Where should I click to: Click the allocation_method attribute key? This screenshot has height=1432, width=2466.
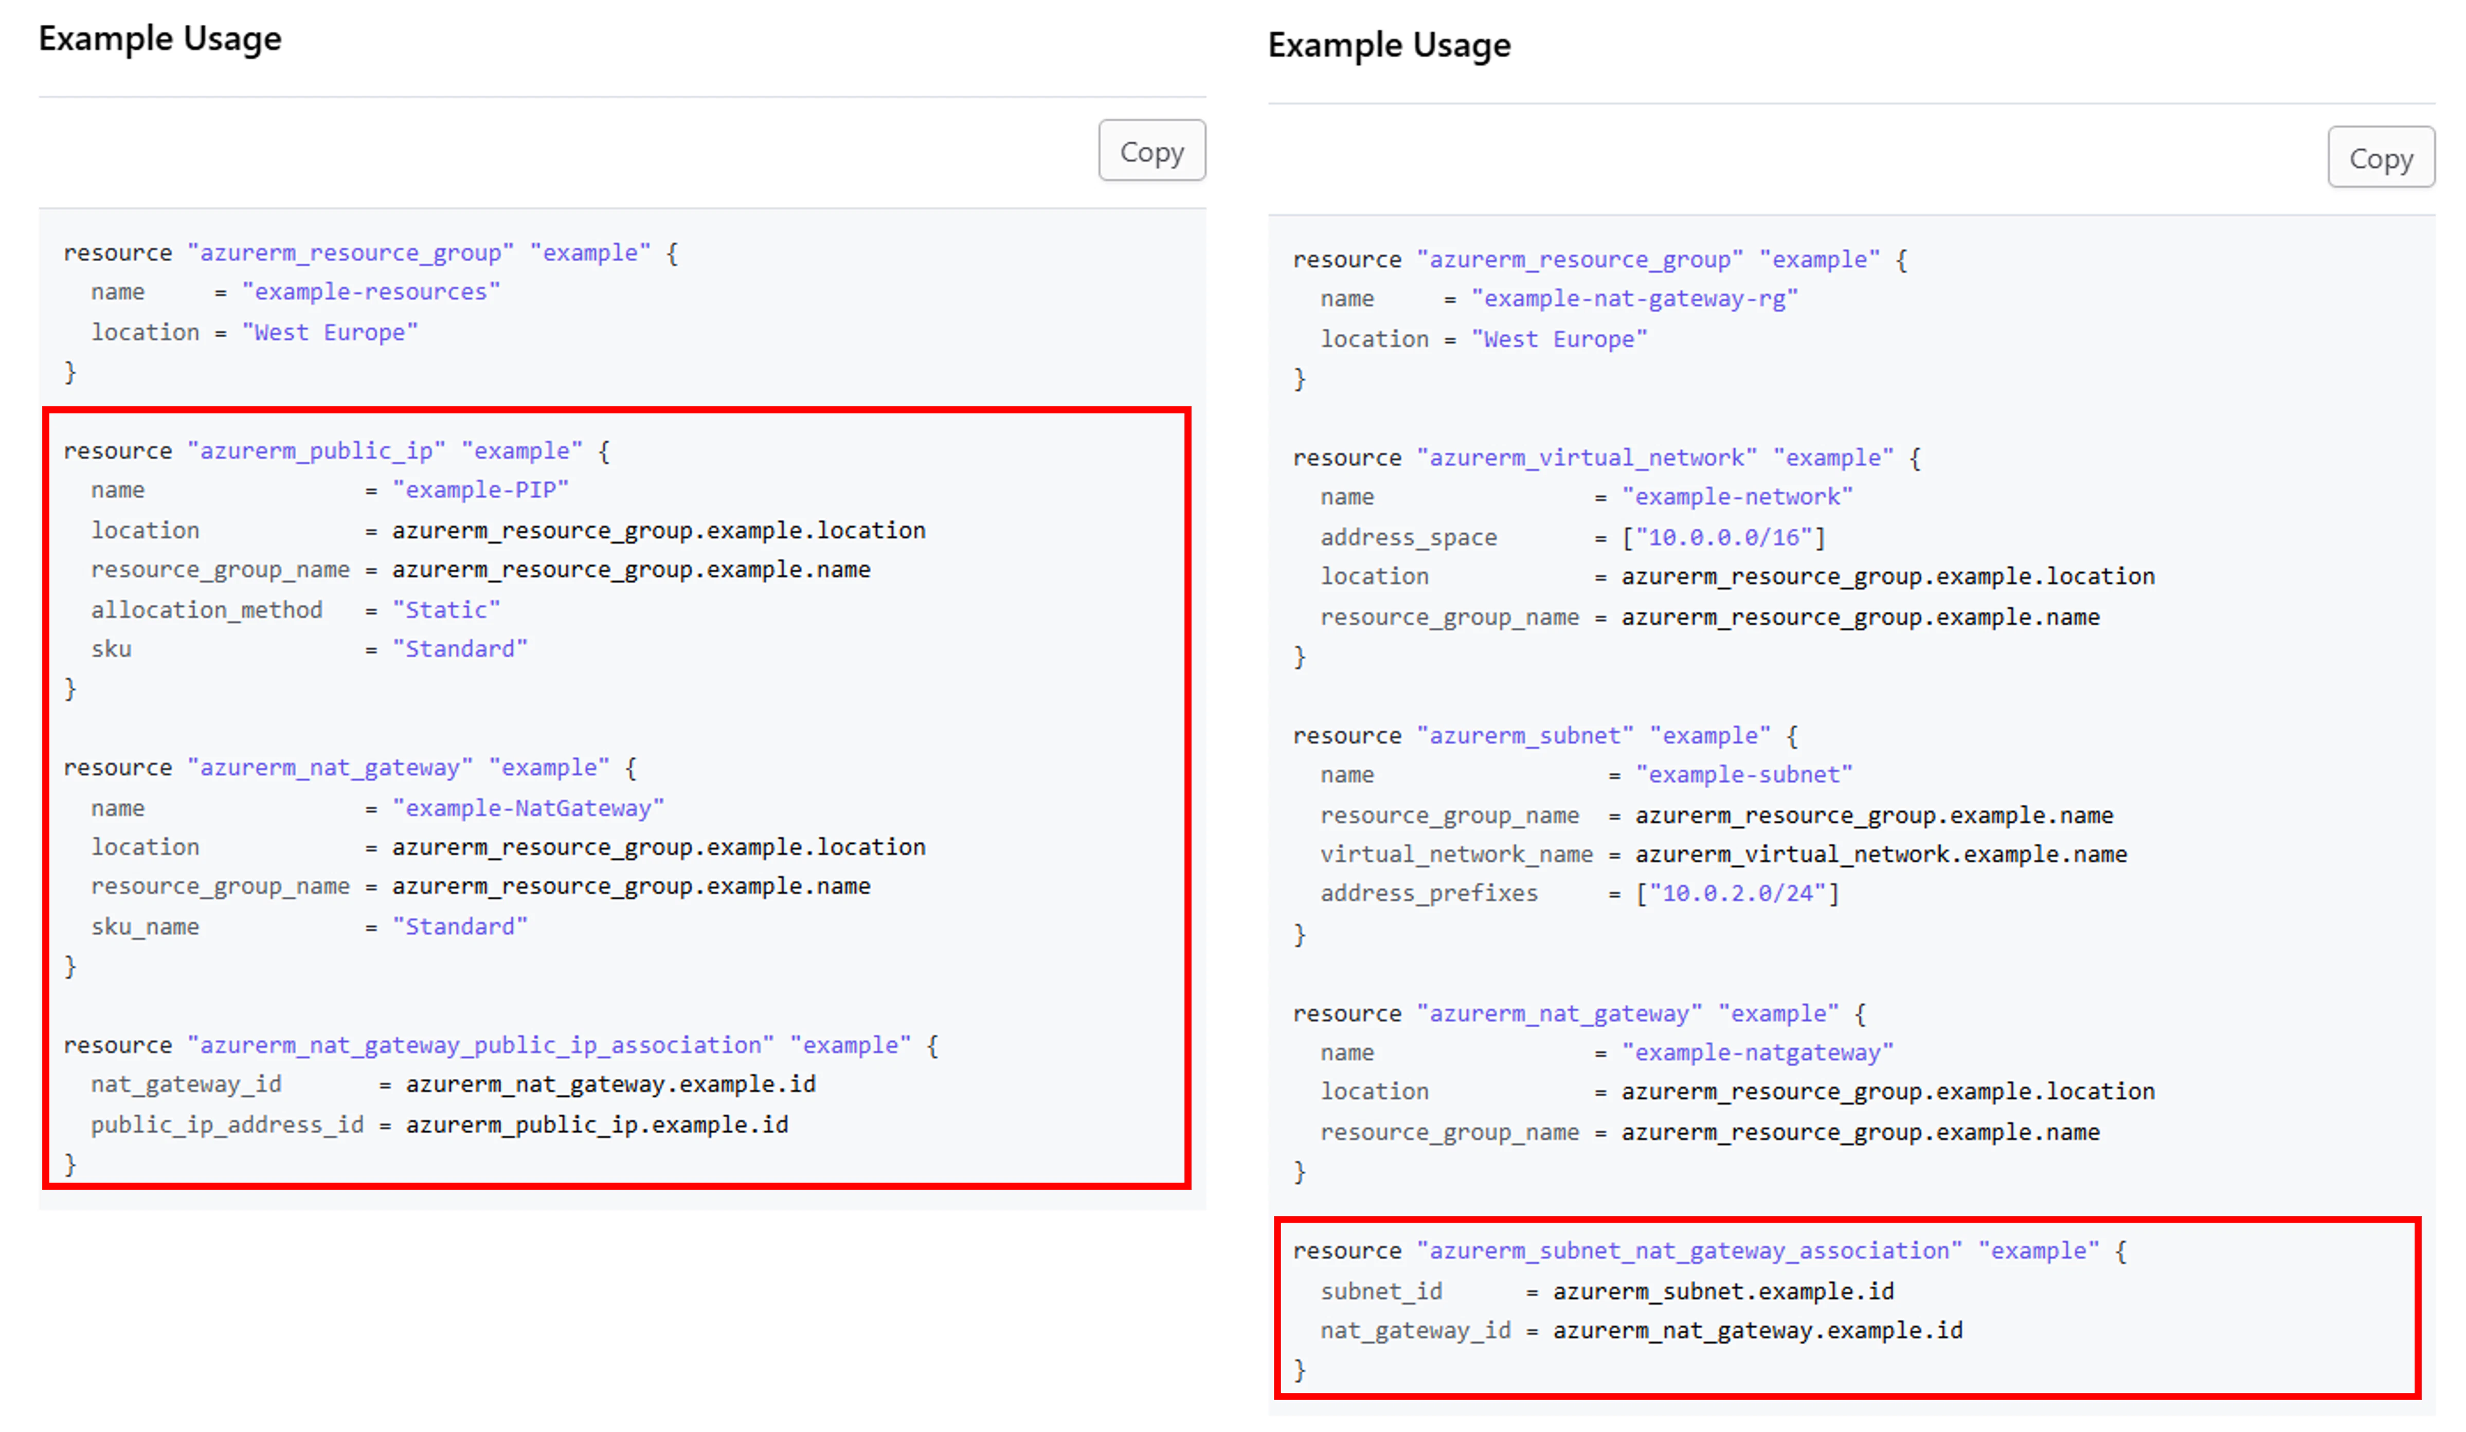tap(206, 610)
